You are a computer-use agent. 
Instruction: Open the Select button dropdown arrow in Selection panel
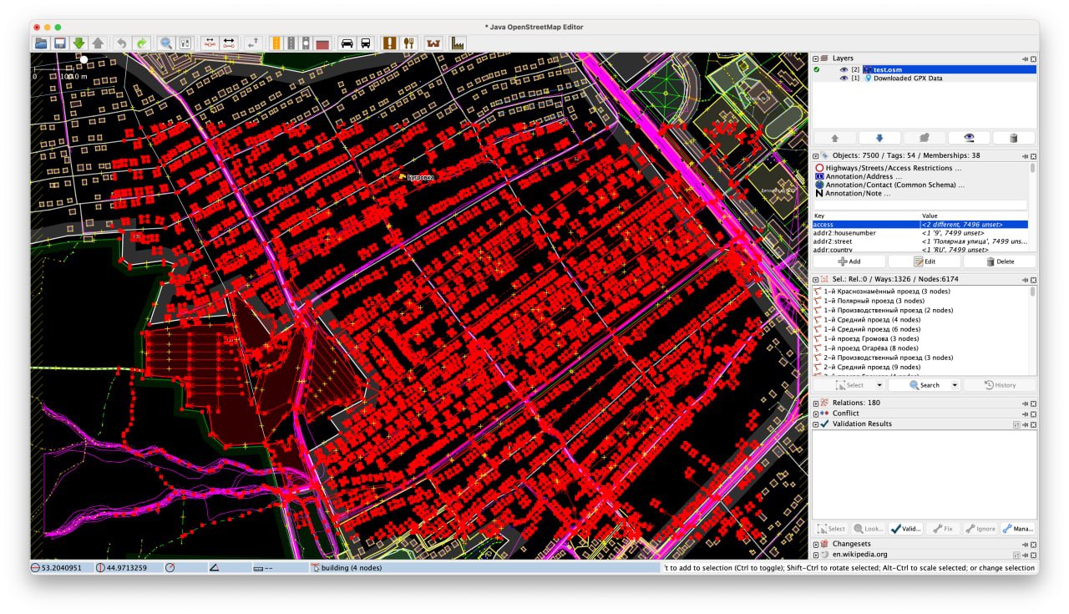[x=879, y=385]
